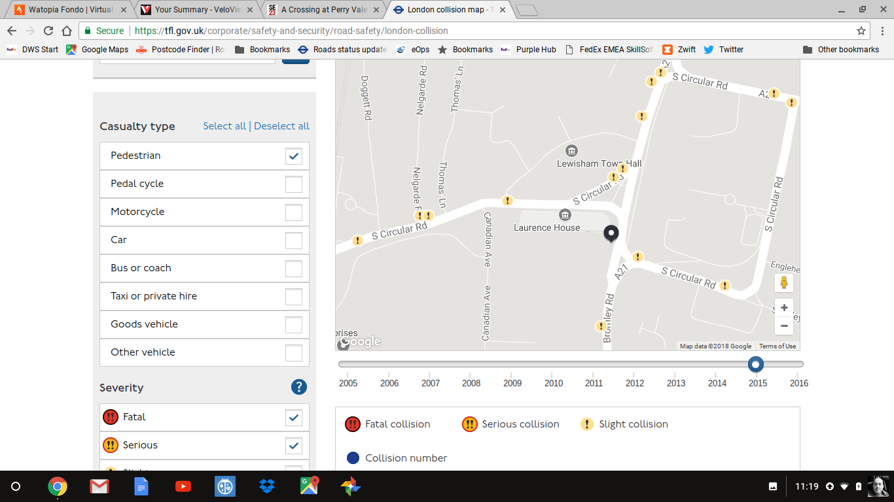
Task: Reload the page
Action: tap(48, 31)
